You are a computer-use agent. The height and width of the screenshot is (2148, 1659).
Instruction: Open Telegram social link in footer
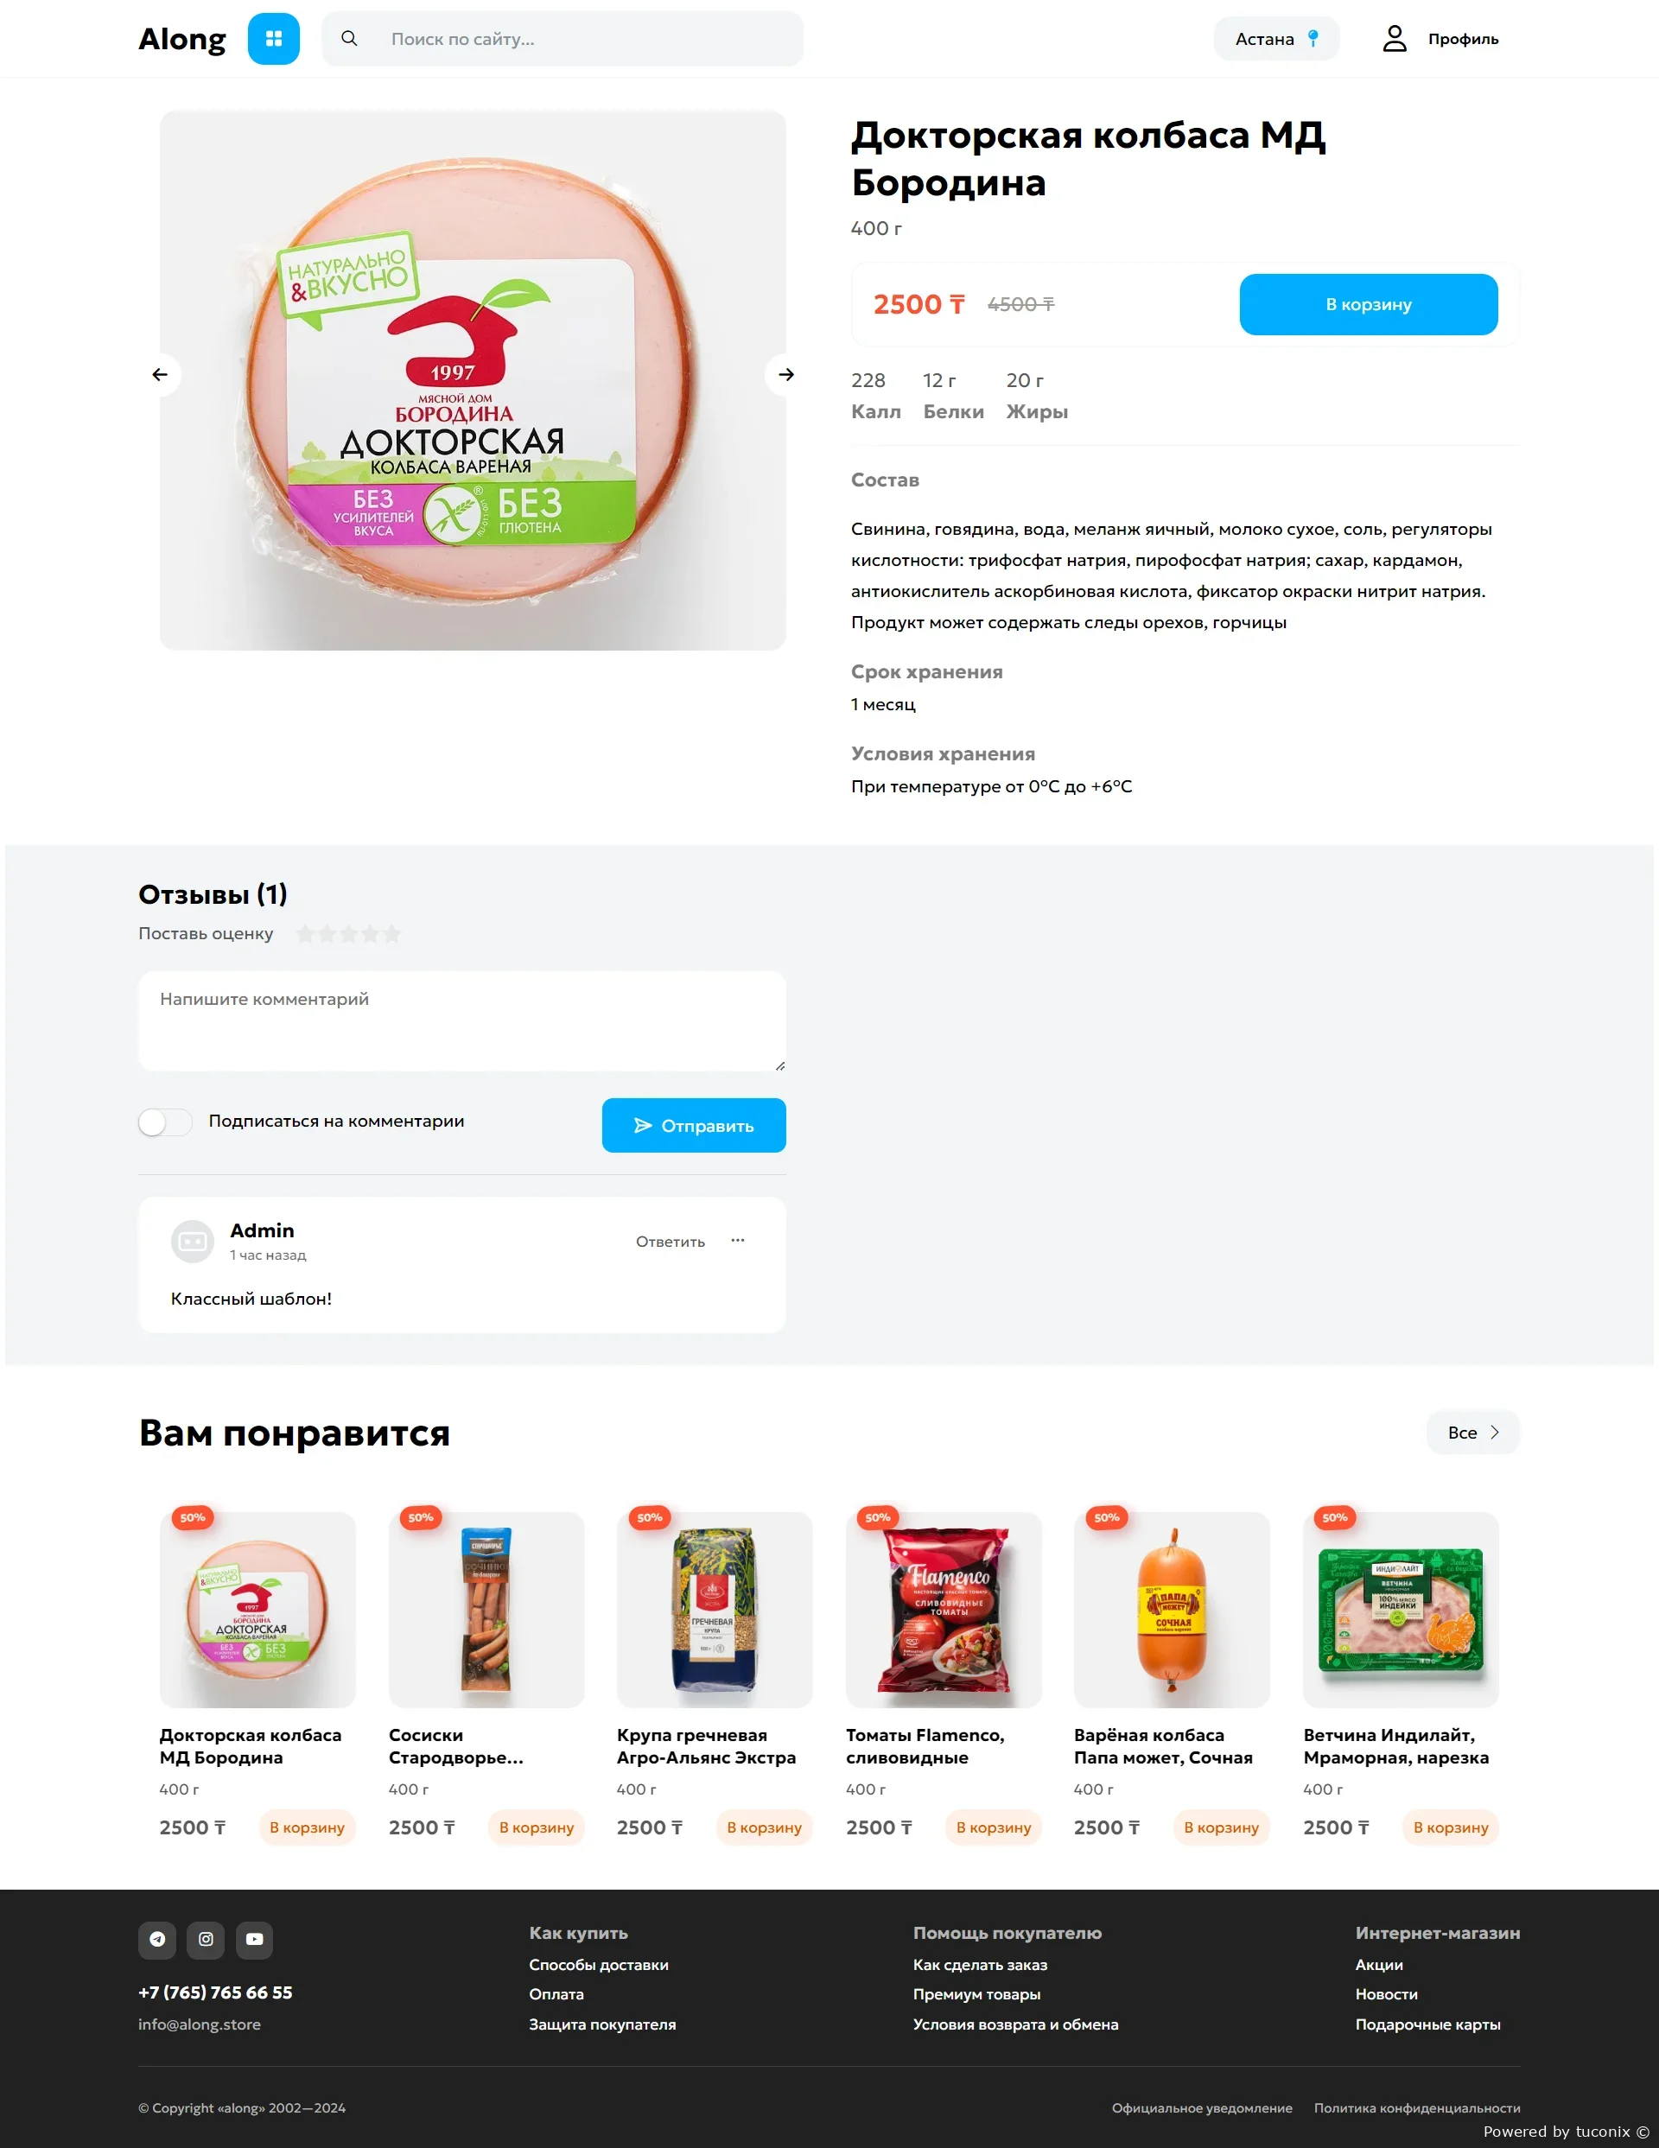(157, 1940)
